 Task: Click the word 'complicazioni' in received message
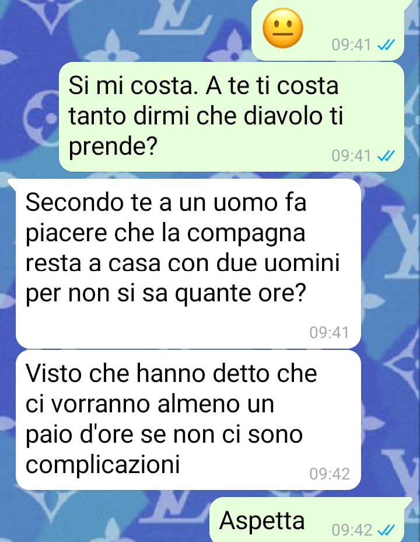pyautogui.click(x=103, y=464)
